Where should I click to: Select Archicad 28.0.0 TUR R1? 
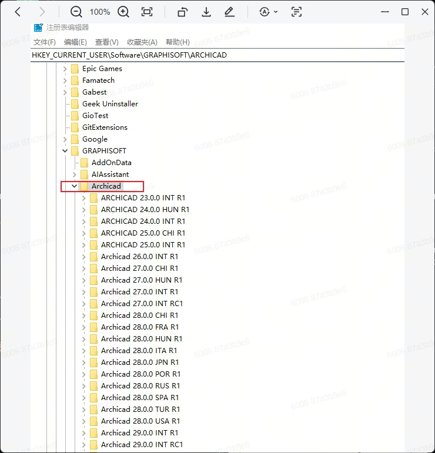[140, 410]
